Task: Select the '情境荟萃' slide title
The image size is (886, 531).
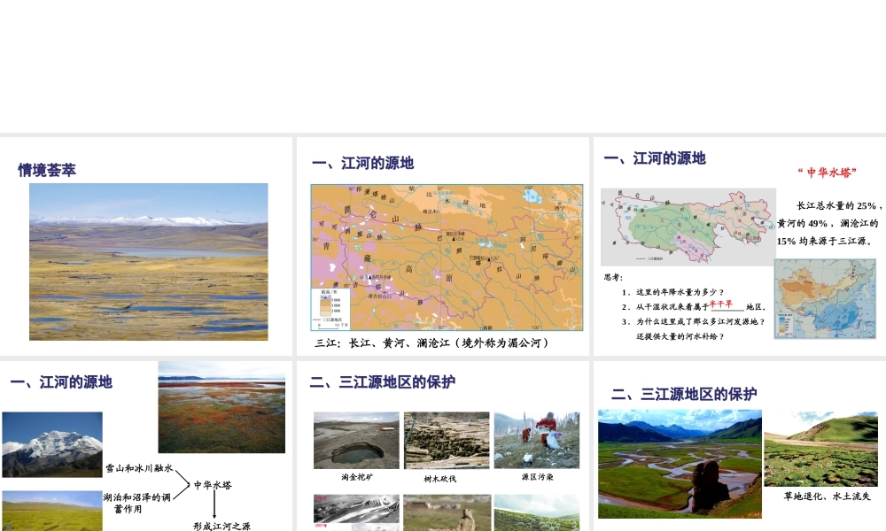Action: pyautogui.click(x=47, y=170)
